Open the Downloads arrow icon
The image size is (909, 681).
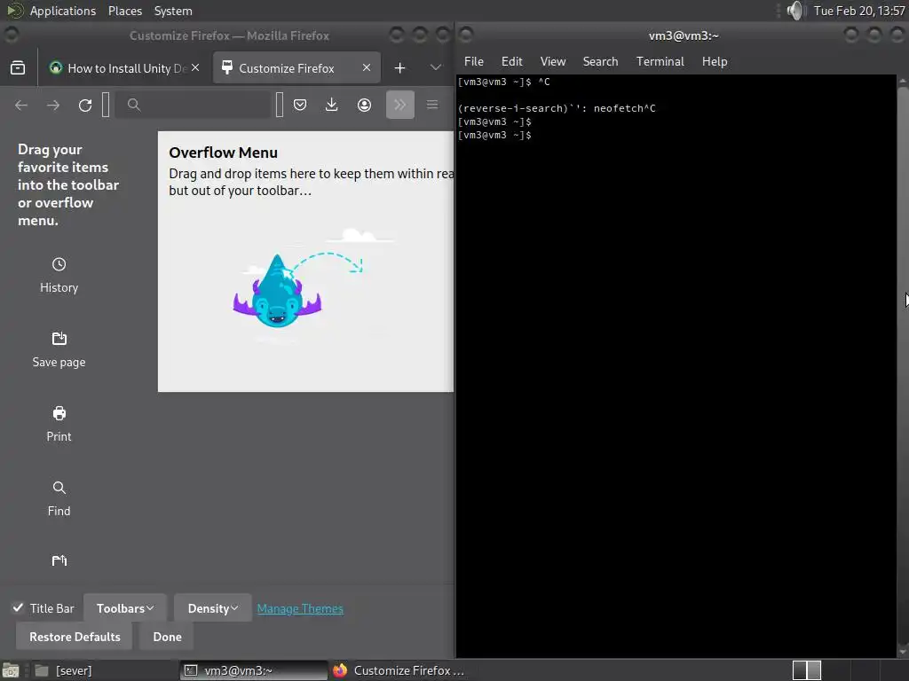(332, 105)
